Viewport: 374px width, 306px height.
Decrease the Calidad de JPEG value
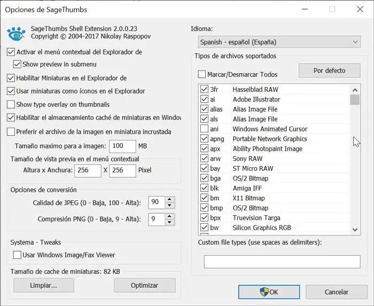(x=169, y=206)
